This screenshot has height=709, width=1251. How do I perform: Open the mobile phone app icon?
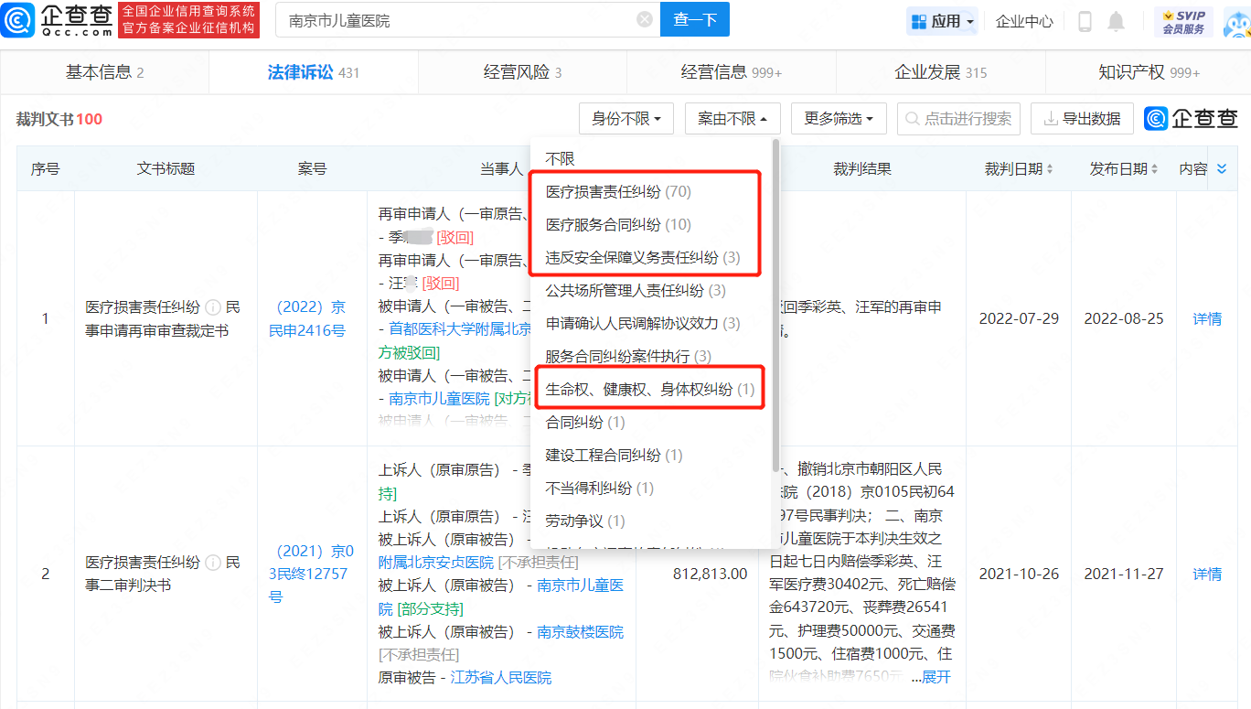pyautogui.click(x=1085, y=21)
